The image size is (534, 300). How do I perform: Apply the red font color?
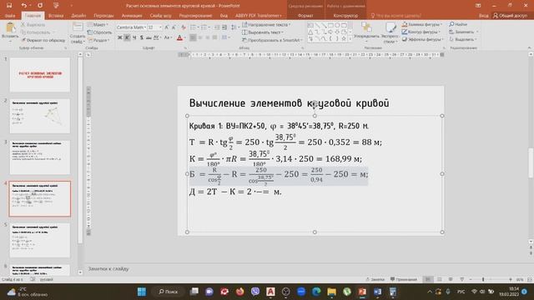[x=179, y=37]
